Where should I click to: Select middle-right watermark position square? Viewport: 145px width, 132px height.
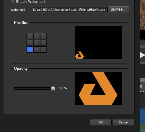(43, 43)
